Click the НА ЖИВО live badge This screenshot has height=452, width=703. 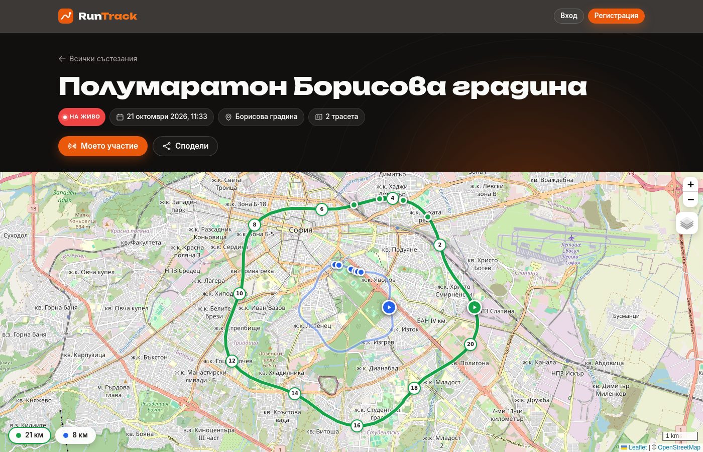coord(82,117)
